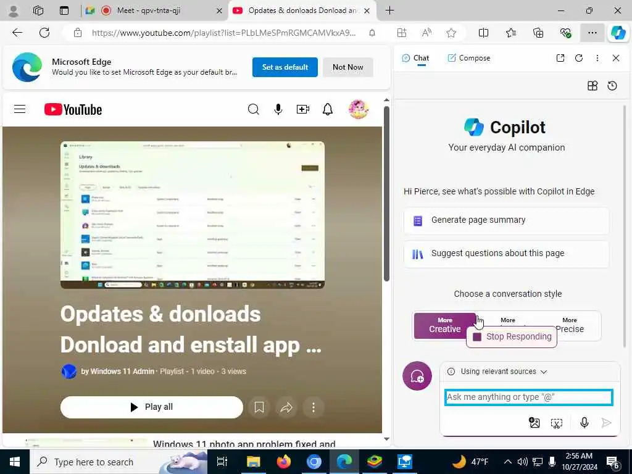Open the YouTube account avatar
This screenshot has height=474, width=632.
point(359,109)
